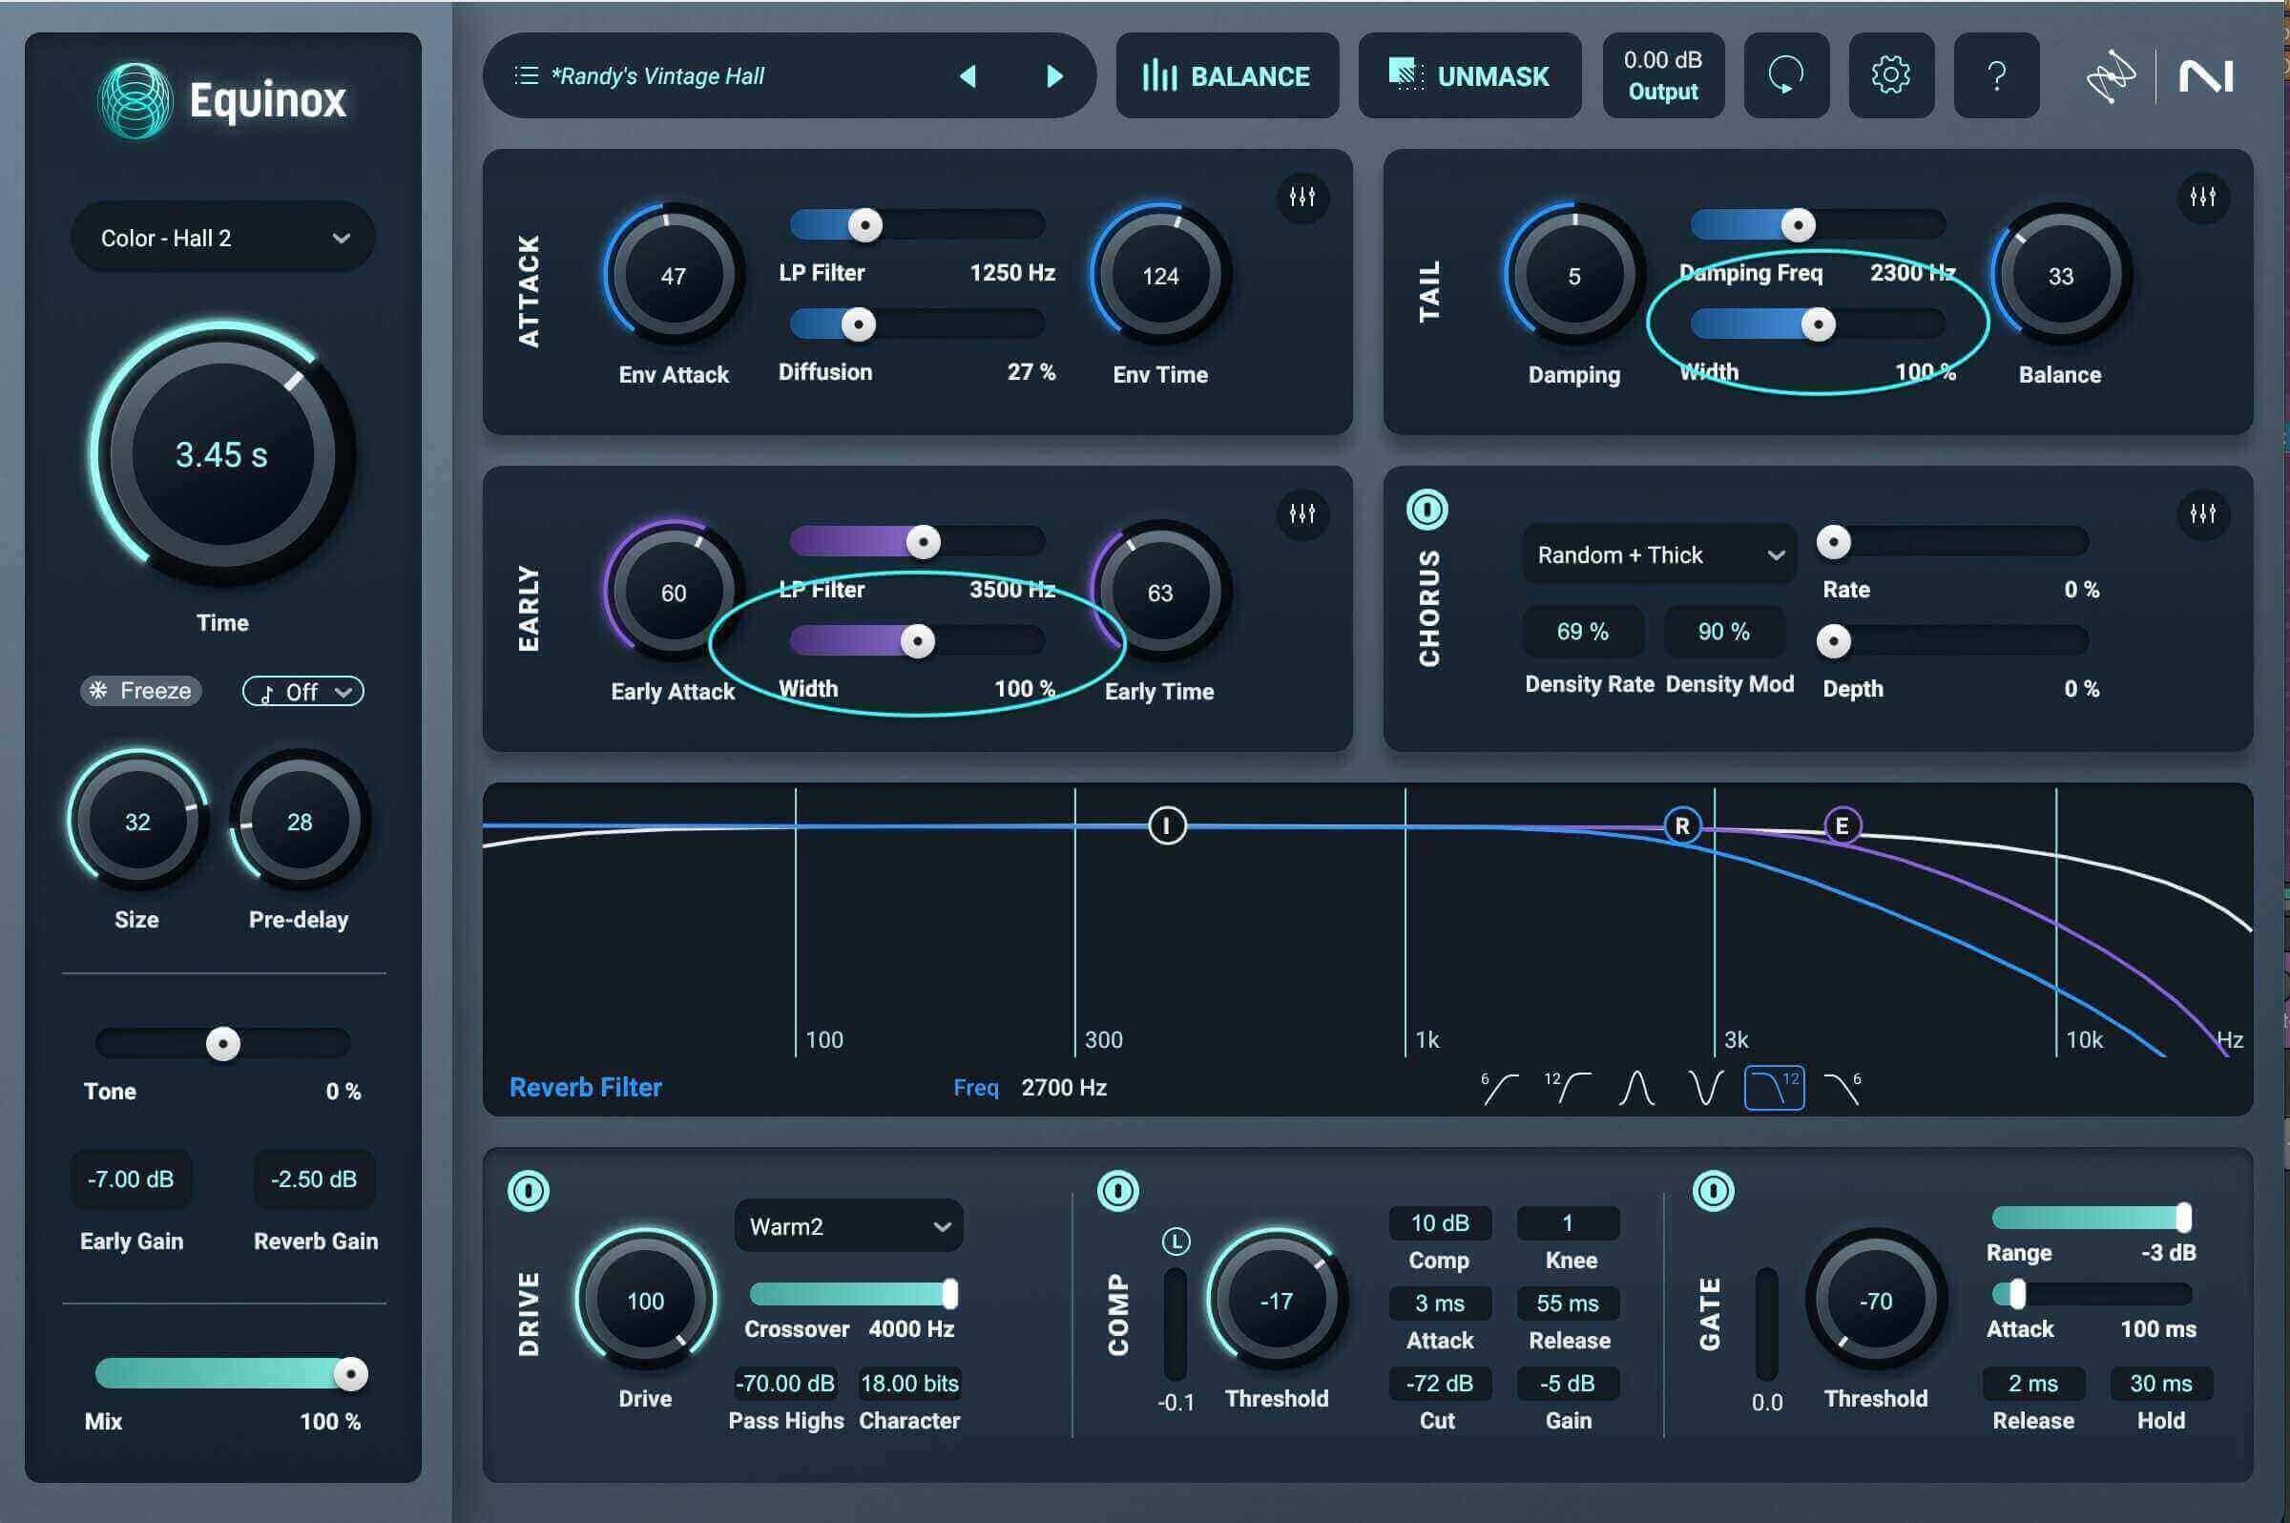Click the Diffusion slider handle

click(x=859, y=324)
